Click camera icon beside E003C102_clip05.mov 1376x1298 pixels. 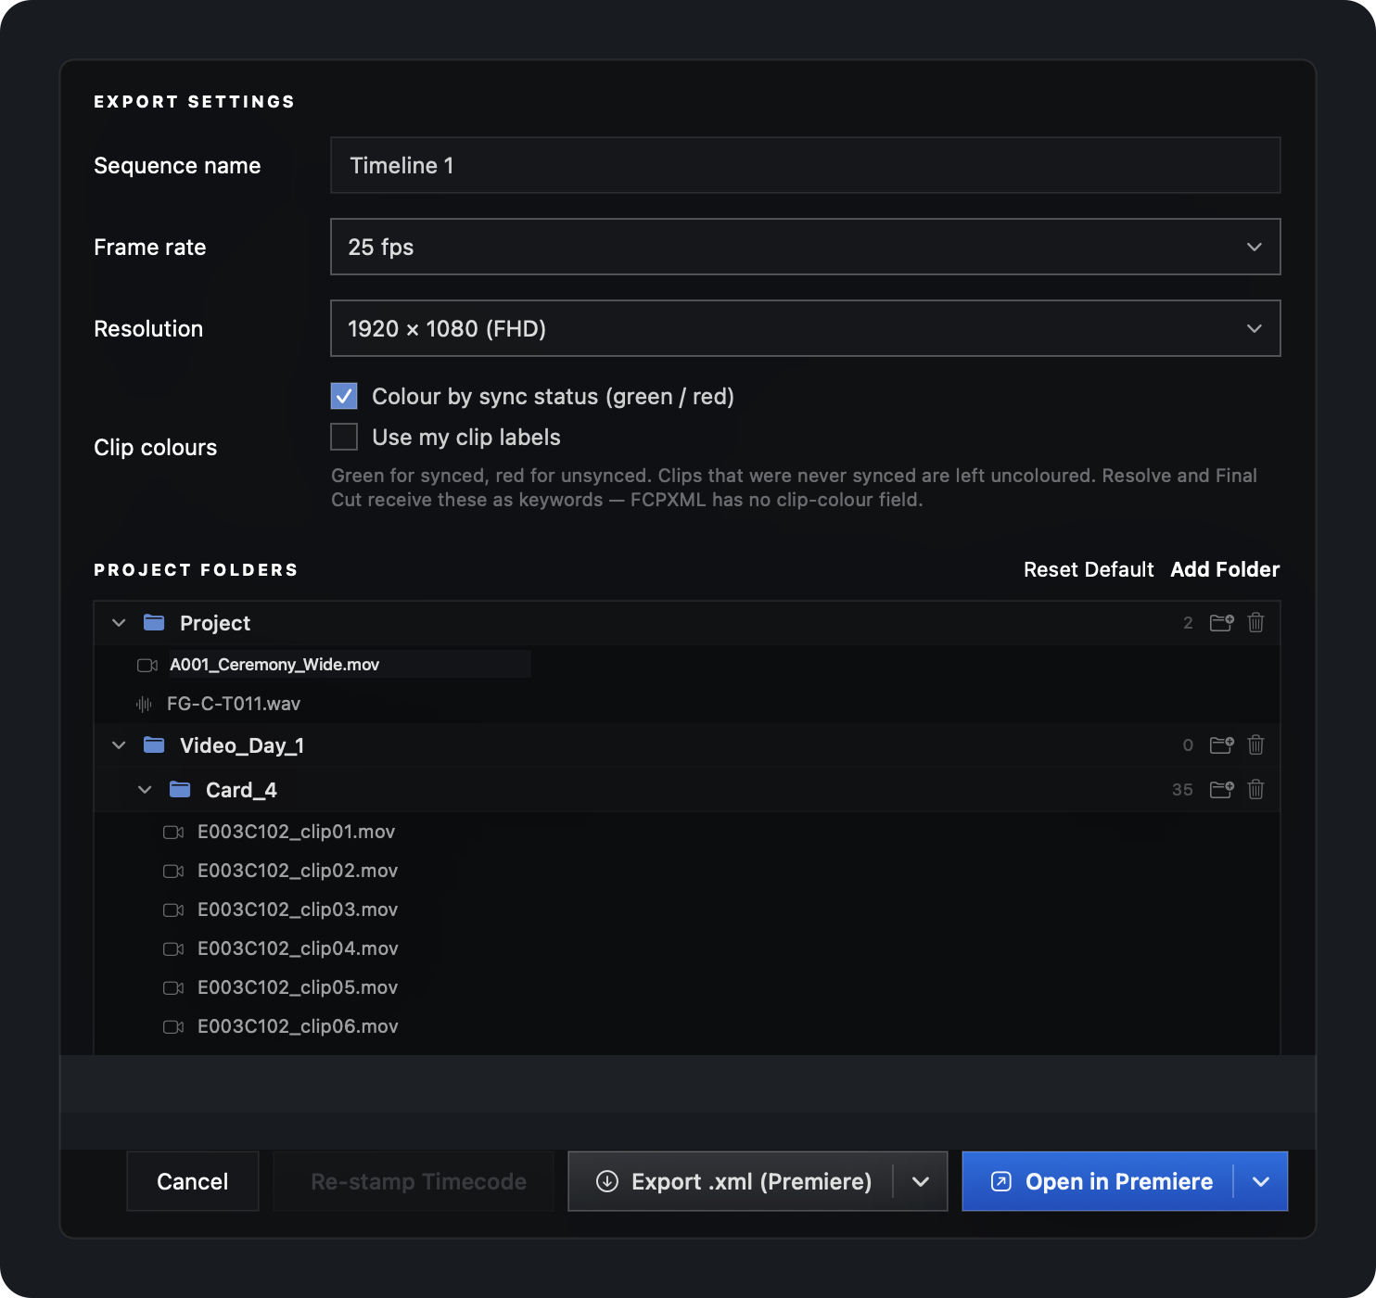tap(173, 987)
